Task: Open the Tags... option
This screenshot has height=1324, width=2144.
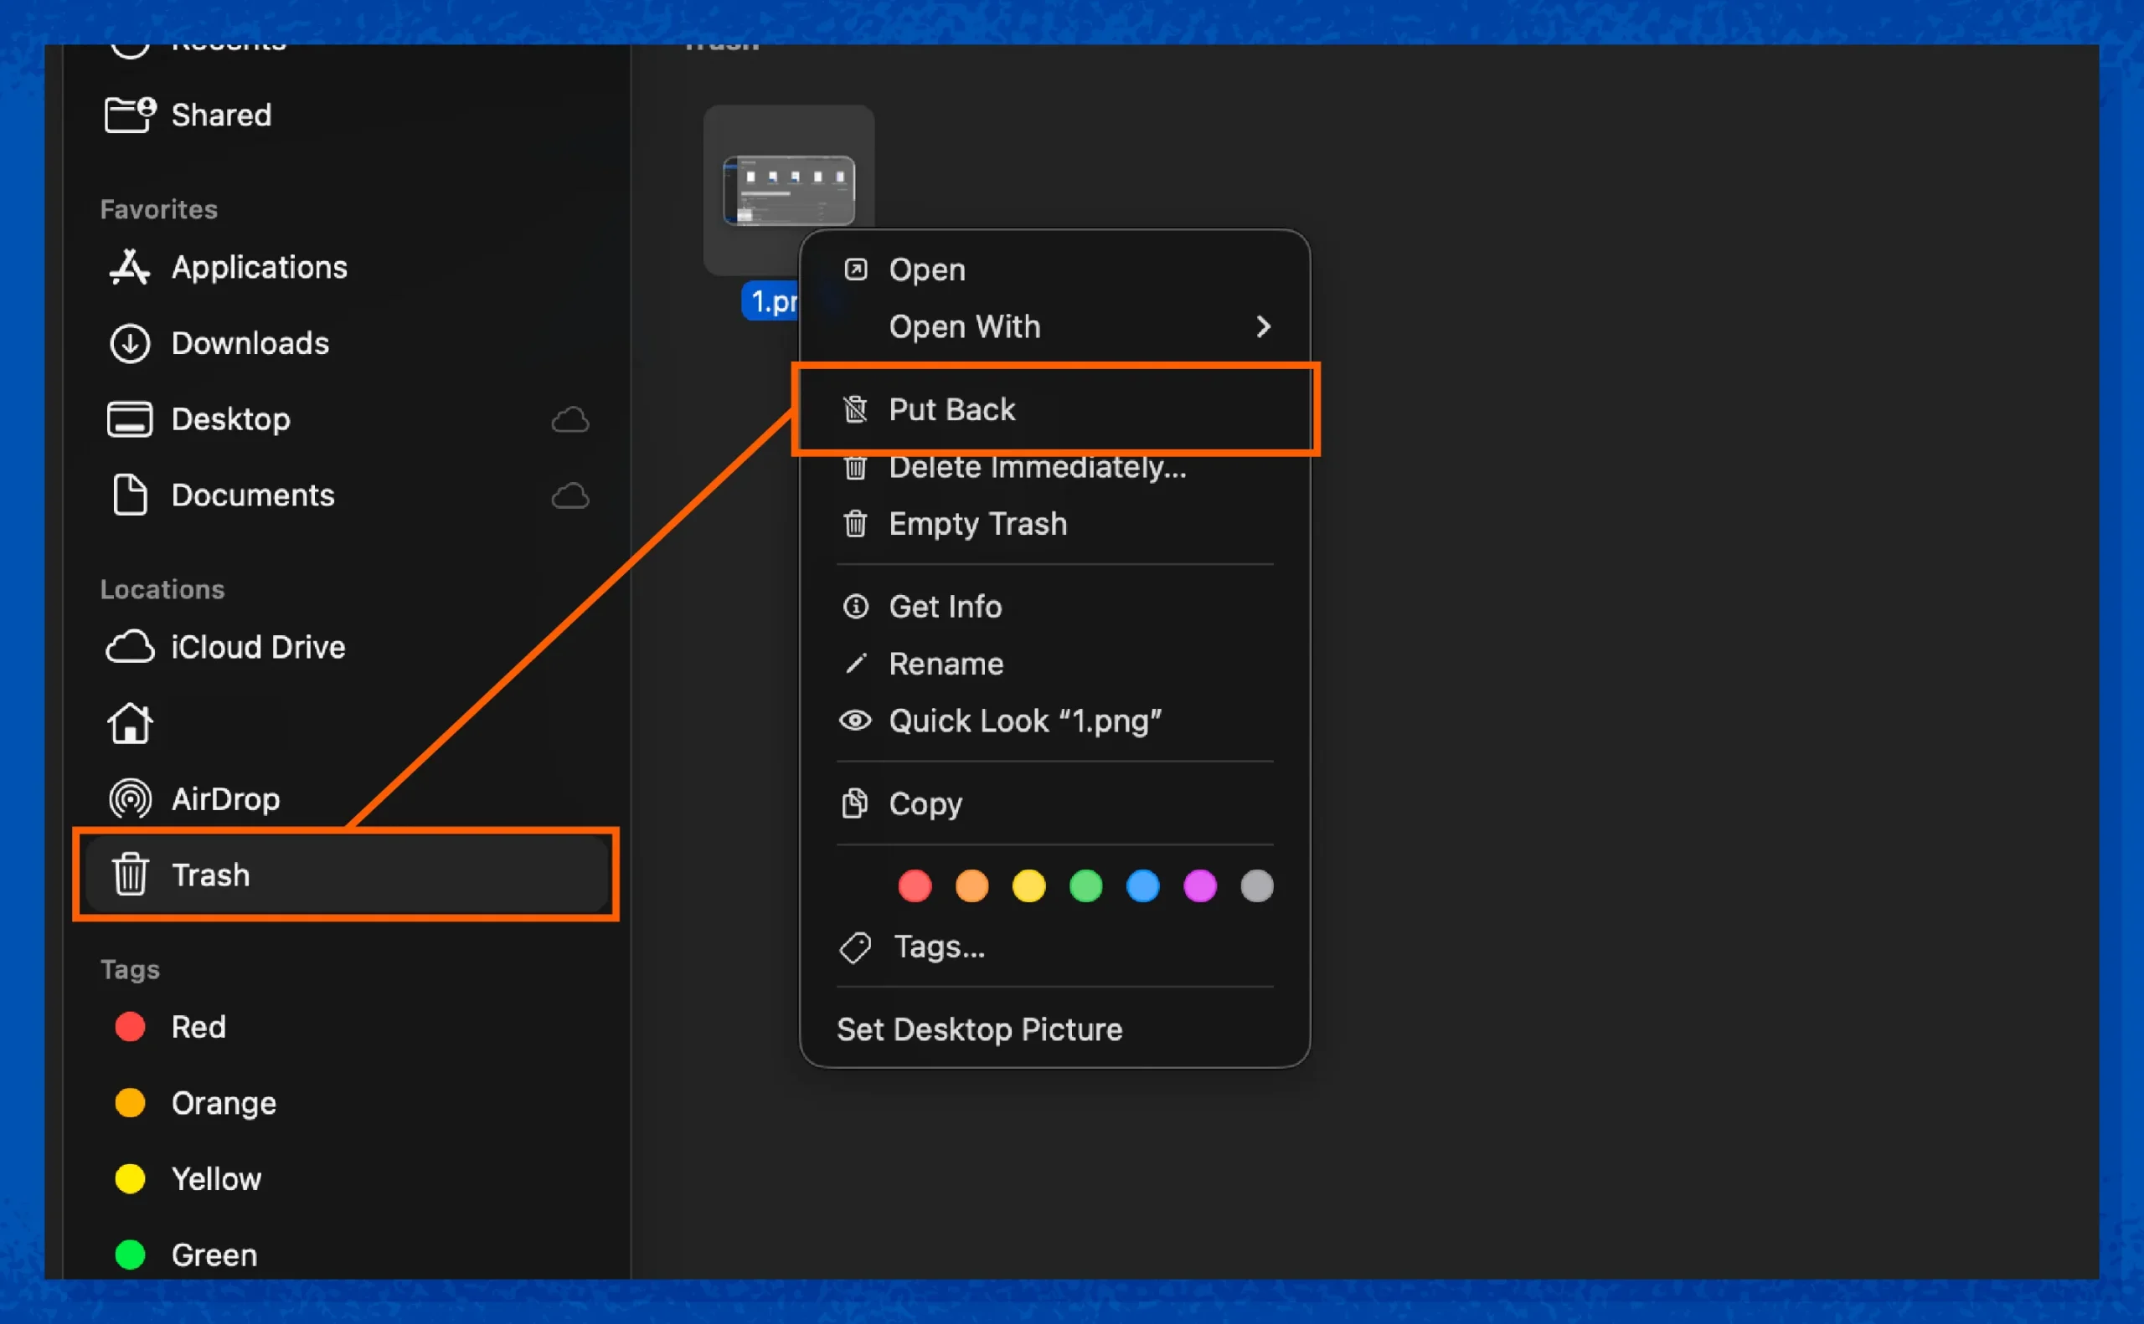Action: tap(940, 947)
